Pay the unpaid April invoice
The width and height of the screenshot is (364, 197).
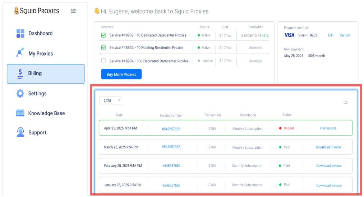click(x=328, y=128)
